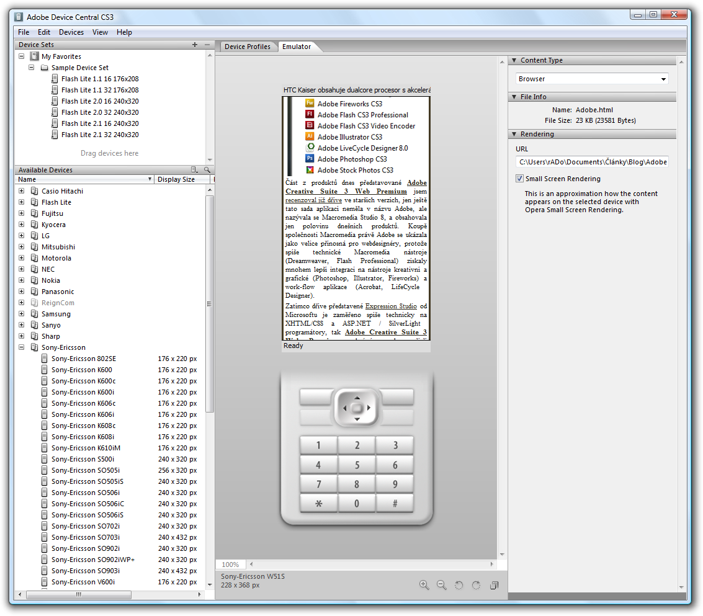Click the grouping icon in Available Devices header
The width and height of the screenshot is (703, 616).
194,170
